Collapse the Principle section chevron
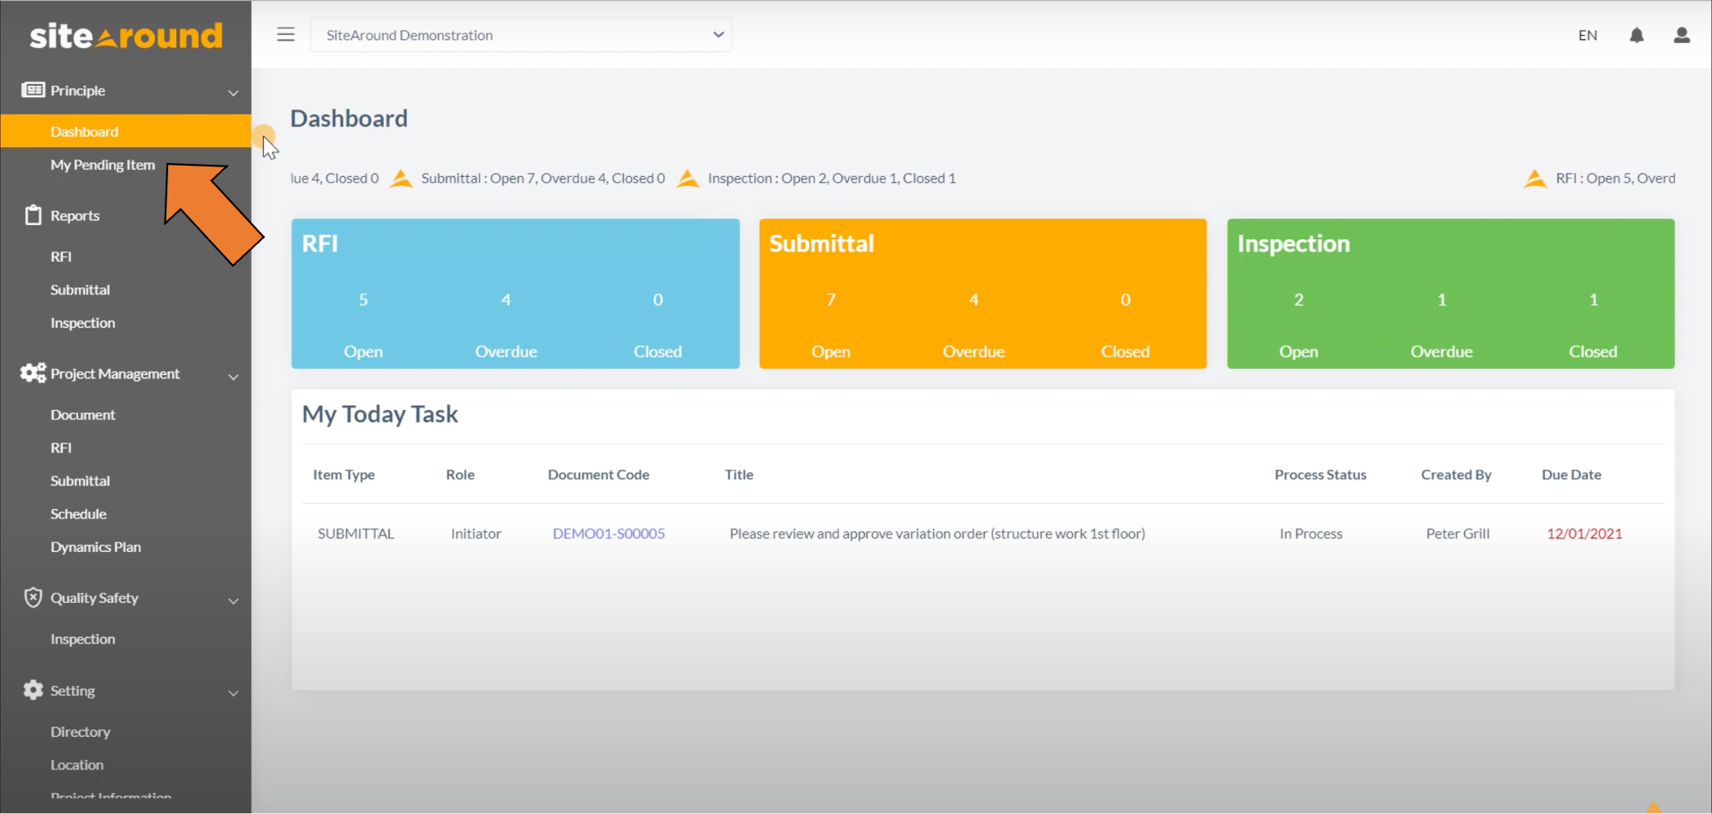Viewport: 1712px width, 814px height. click(233, 92)
